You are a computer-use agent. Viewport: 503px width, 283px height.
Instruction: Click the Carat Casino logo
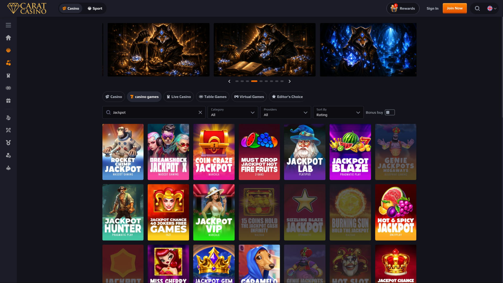(x=27, y=8)
